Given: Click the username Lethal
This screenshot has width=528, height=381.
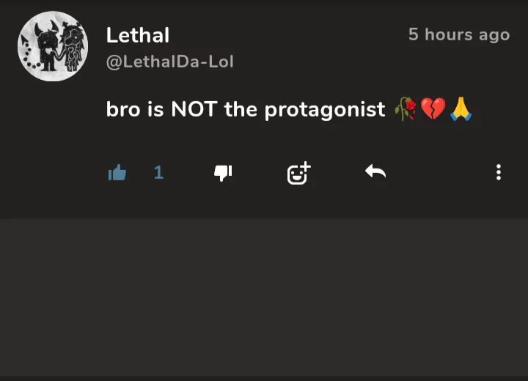Looking at the screenshot, I should pyautogui.click(x=138, y=35).
